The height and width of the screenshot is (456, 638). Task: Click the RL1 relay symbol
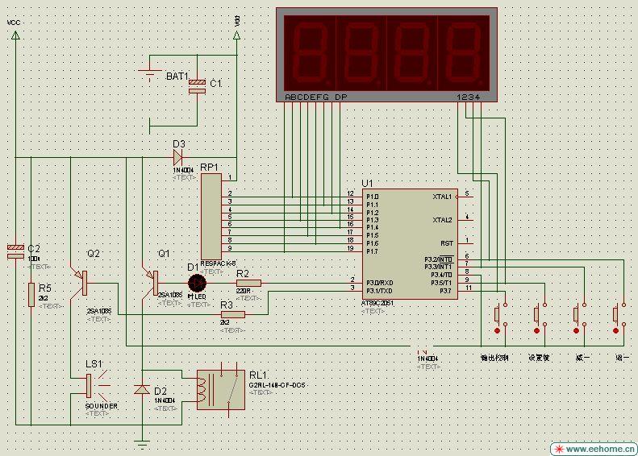221,389
